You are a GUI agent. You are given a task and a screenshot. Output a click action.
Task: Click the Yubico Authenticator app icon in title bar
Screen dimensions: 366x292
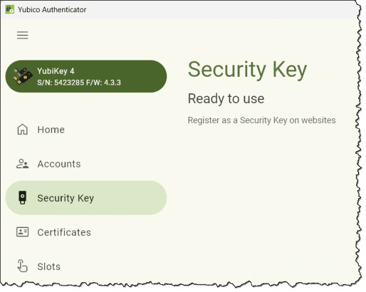pyautogui.click(x=10, y=10)
